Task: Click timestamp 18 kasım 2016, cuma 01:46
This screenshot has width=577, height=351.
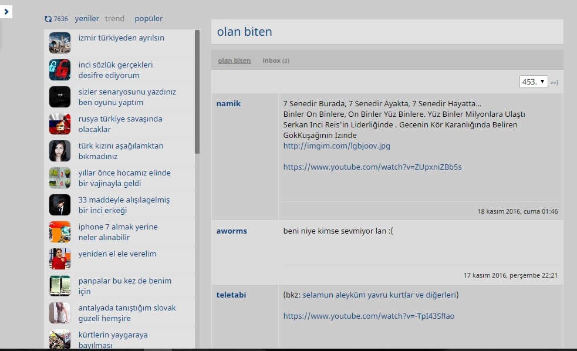Action: [x=518, y=211]
